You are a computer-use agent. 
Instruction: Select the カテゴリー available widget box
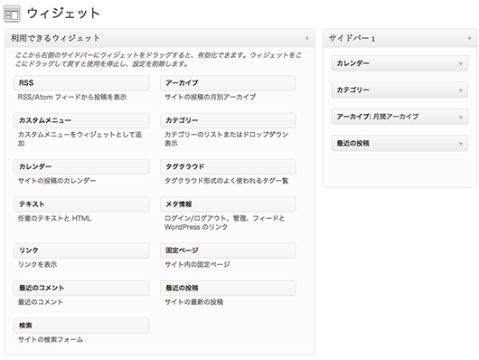point(228,121)
